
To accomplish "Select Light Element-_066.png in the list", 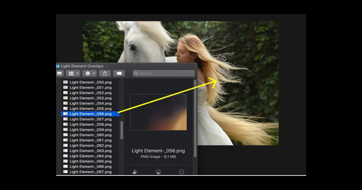I will pos(90,167).
